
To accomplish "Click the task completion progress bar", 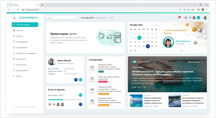I will 63,99.
